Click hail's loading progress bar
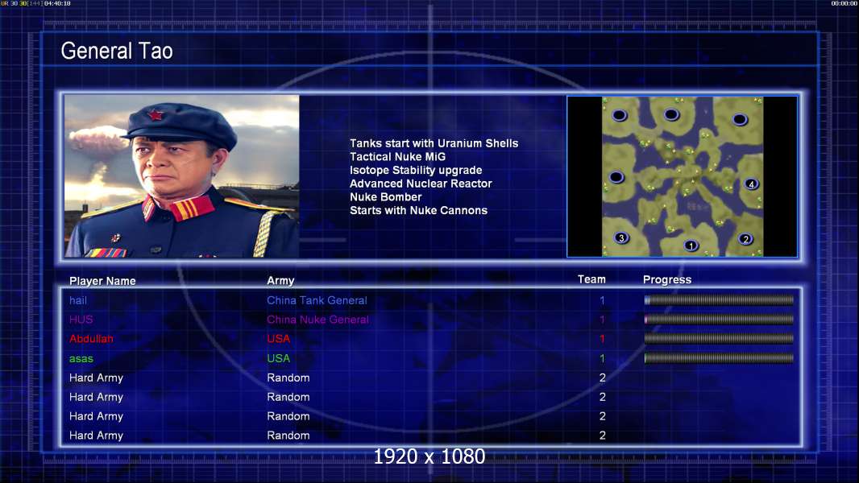Screen dimensions: 859x483 click(x=719, y=299)
